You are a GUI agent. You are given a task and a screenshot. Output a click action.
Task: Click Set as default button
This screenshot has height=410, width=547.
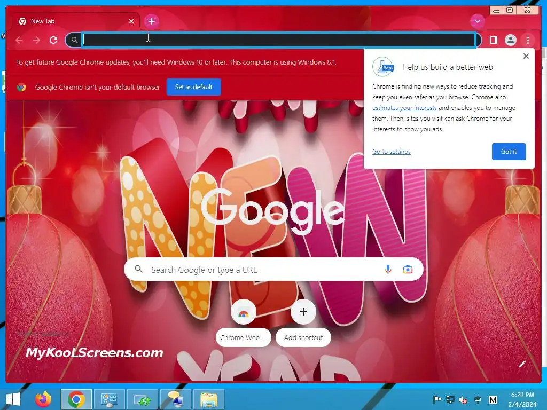click(x=193, y=87)
